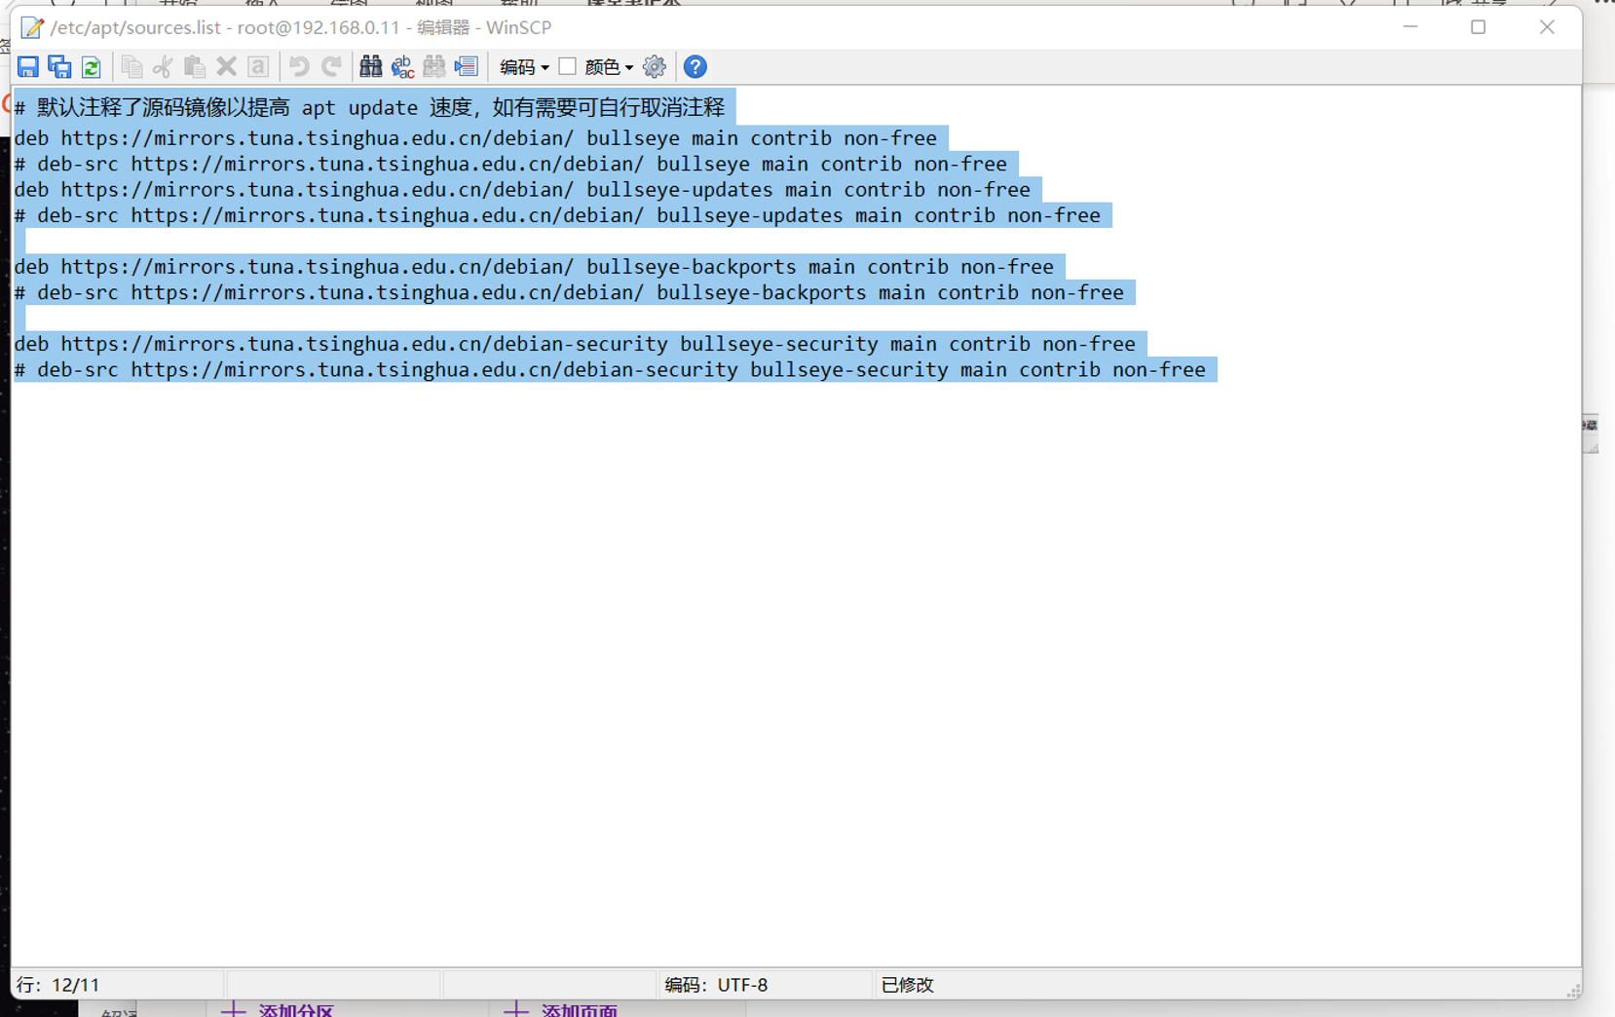Image resolution: width=1615 pixels, height=1017 pixels.
Task: Open the help button
Action: (x=695, y=67)
